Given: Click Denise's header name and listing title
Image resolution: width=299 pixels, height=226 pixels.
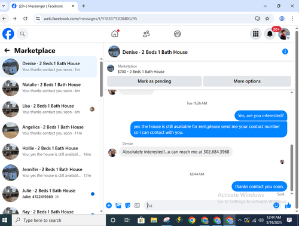Looking at the screenshot, I should pyautogui.click(x=155, y=52).
